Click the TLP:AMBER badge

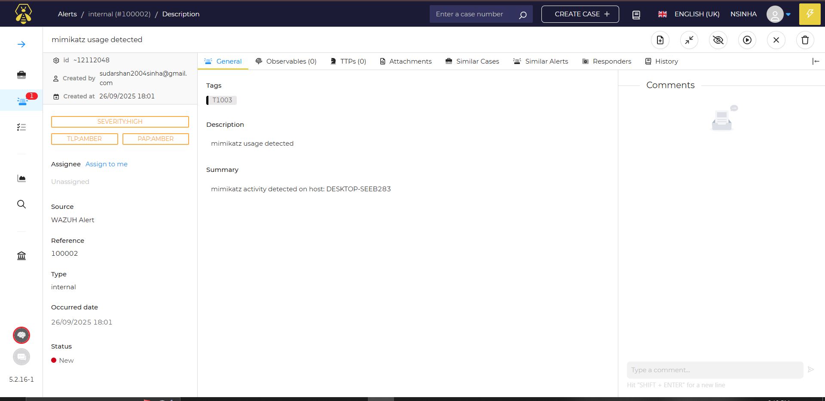84,139
